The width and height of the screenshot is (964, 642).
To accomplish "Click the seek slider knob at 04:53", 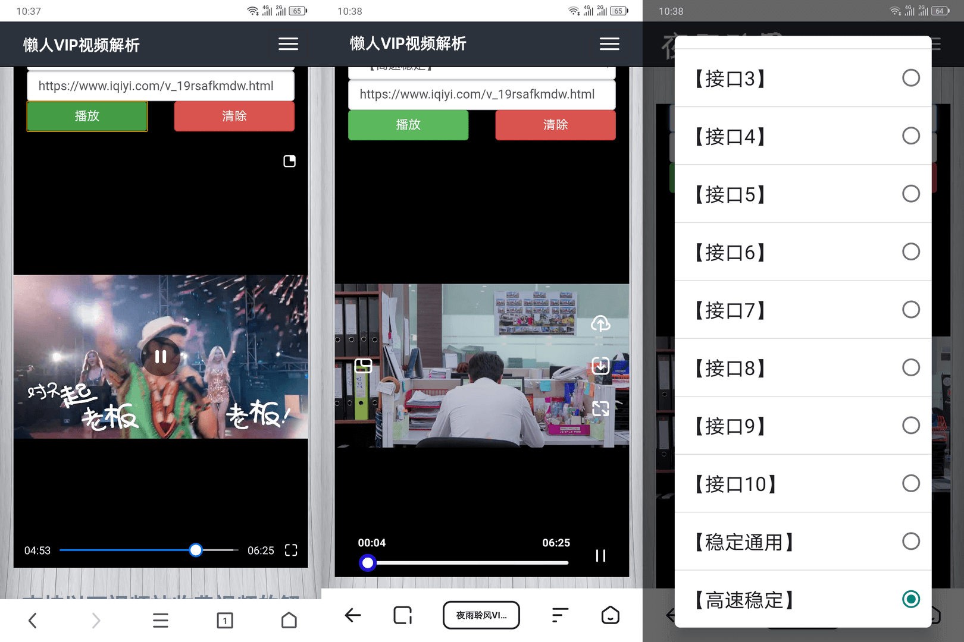I will [196, 550].
